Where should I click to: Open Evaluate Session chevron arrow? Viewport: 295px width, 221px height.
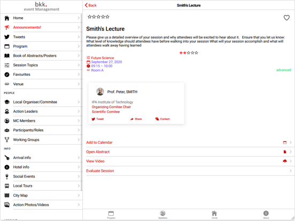[291, 171]
